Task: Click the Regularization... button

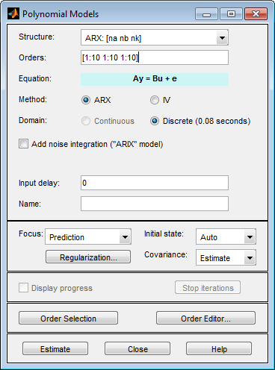Action: [88, 257]
